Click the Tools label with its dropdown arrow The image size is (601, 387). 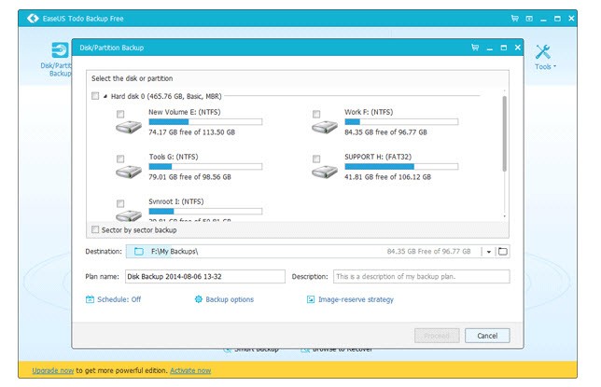pyautogui.click(x=545, y=66)
